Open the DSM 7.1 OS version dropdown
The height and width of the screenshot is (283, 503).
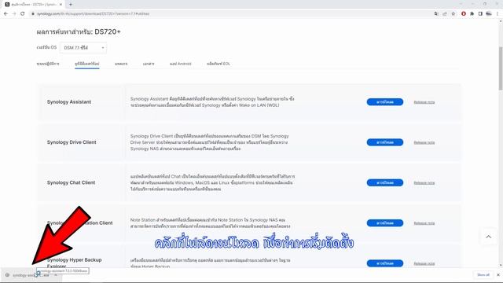click(83, 48)
